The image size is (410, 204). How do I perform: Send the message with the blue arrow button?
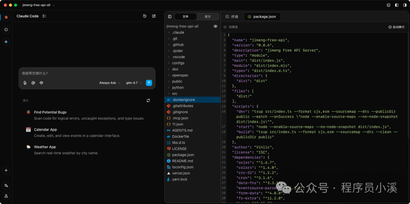pyautogui.click(x=149, y=83)
